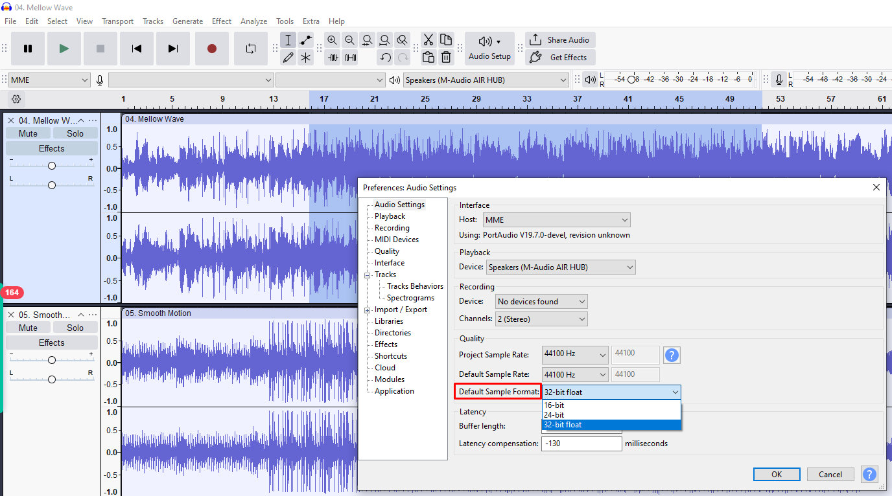This screenshot has width=892, height=496.
Task: Activate the Draw tool
Action: (288, 57)
